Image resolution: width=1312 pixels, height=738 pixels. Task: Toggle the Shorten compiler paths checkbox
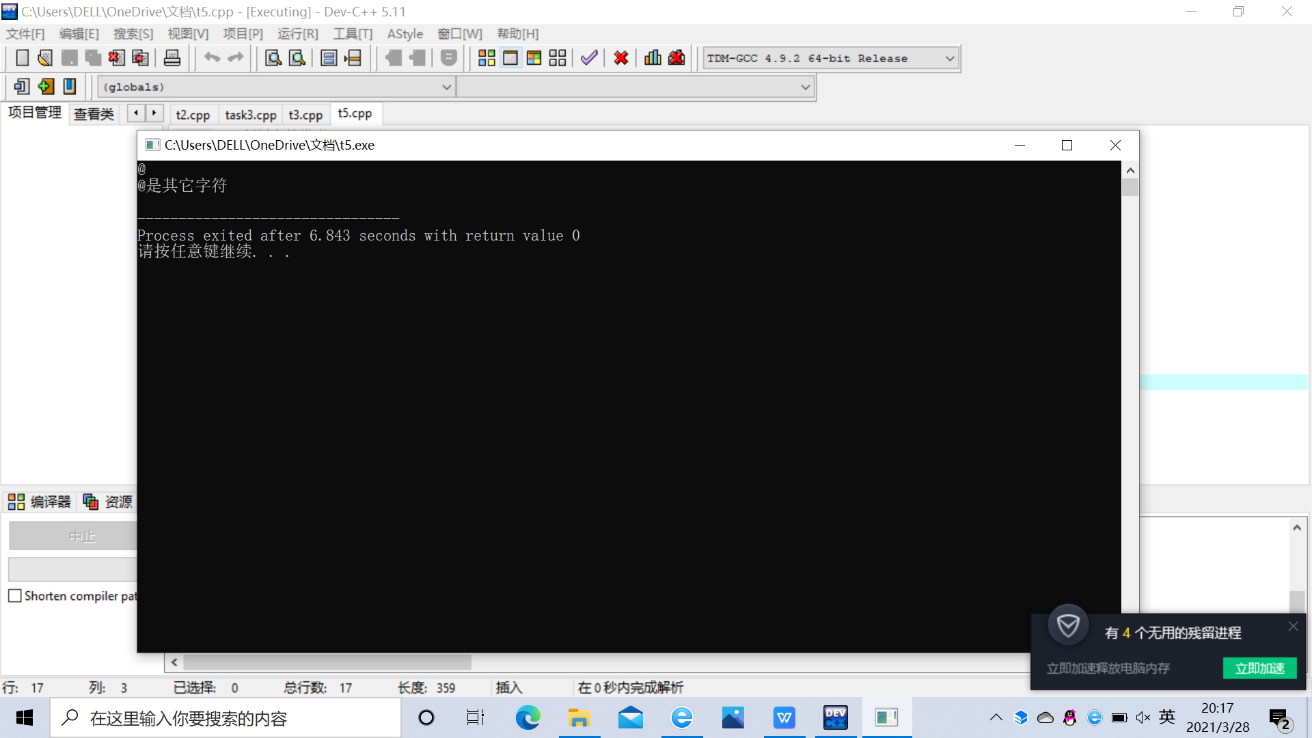coord(15,596)
